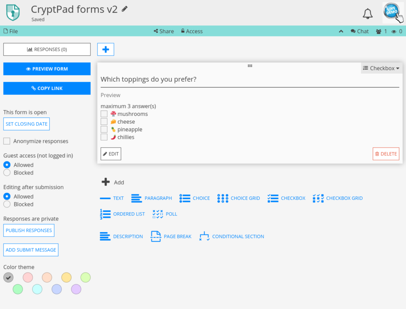Add a Poll question
Image resolution: width=406 pixels, height=309 pixels.
tap(165, 214)
